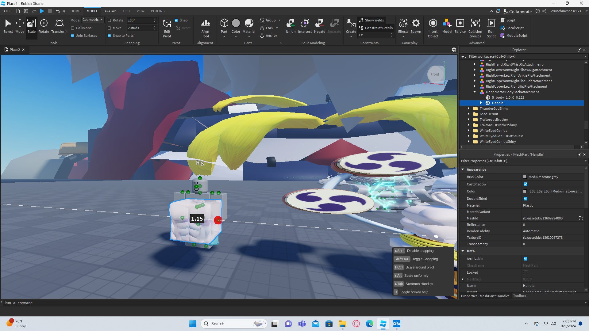The width and height of the screenshot is (589, 331).
Task: Click the Negate tool icon
Action: pos(319,26)
